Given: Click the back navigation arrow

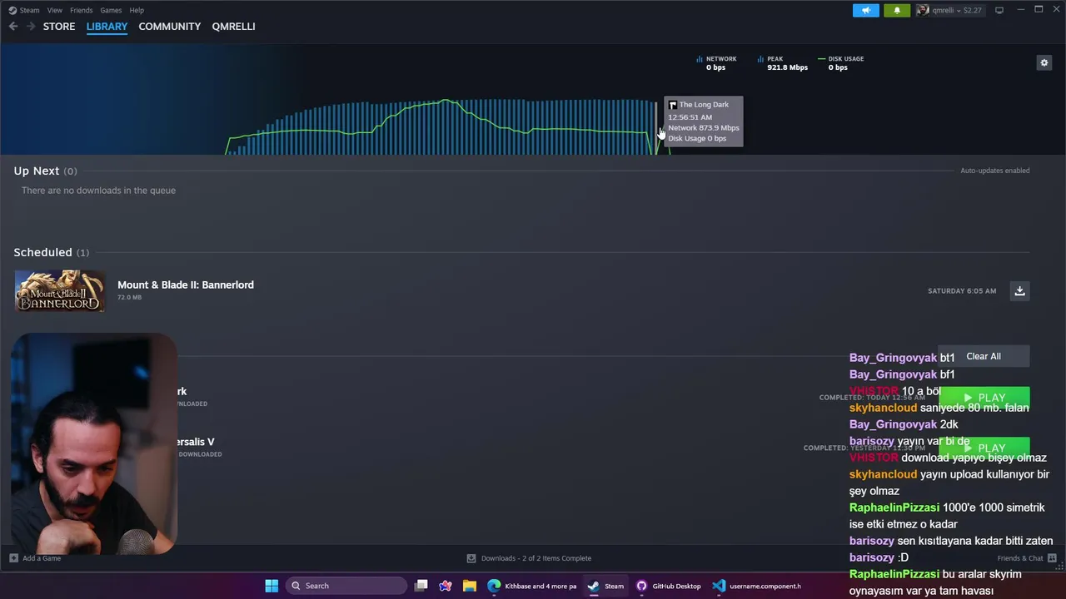Looking at the screenshot, I should [x=13, y=27].
